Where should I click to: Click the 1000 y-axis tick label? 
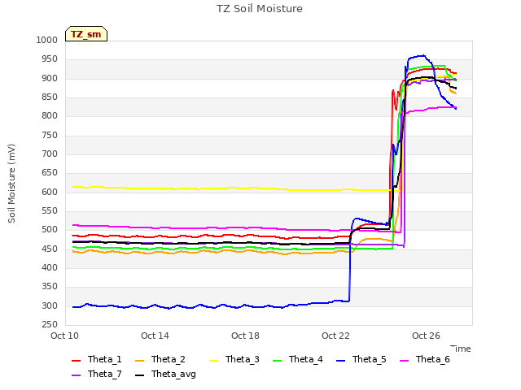coord(47,40)
